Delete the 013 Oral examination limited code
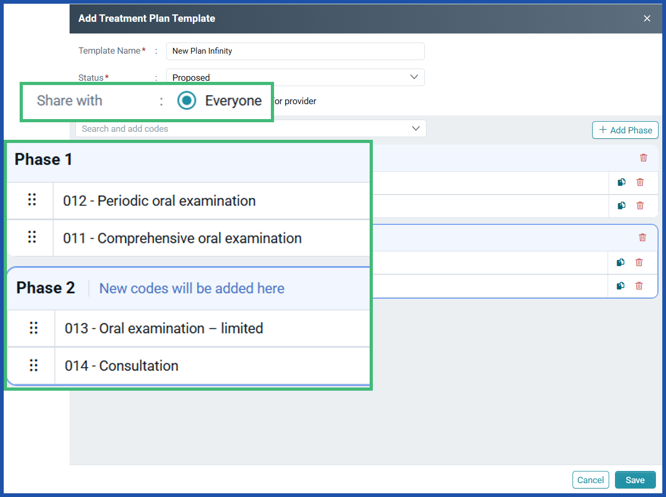This screenshot has height=497, width=666. (640, 262)
